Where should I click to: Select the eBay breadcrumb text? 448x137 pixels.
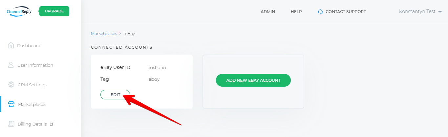130,34
